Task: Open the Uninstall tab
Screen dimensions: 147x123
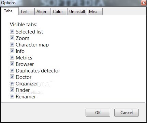Action: [77, 12]
